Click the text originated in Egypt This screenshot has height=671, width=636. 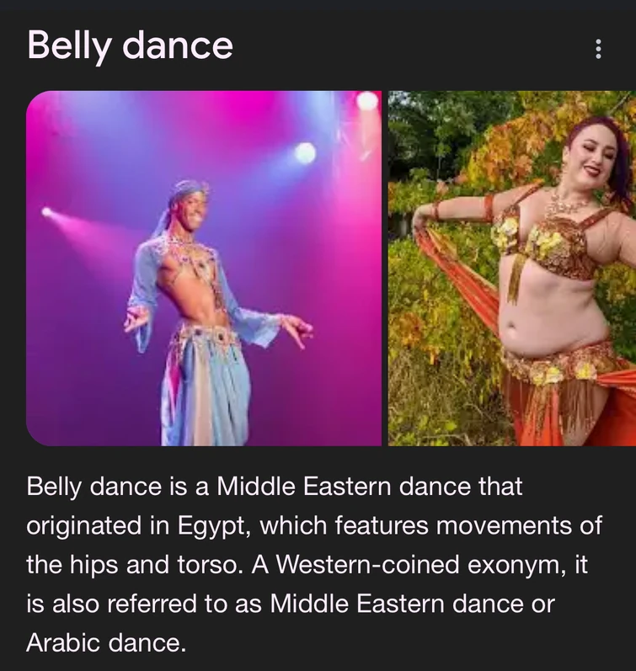tap(138, 526)
